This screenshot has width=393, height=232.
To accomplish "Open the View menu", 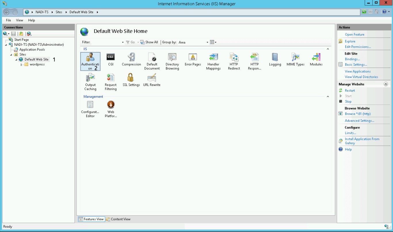I will pos(20,20).
